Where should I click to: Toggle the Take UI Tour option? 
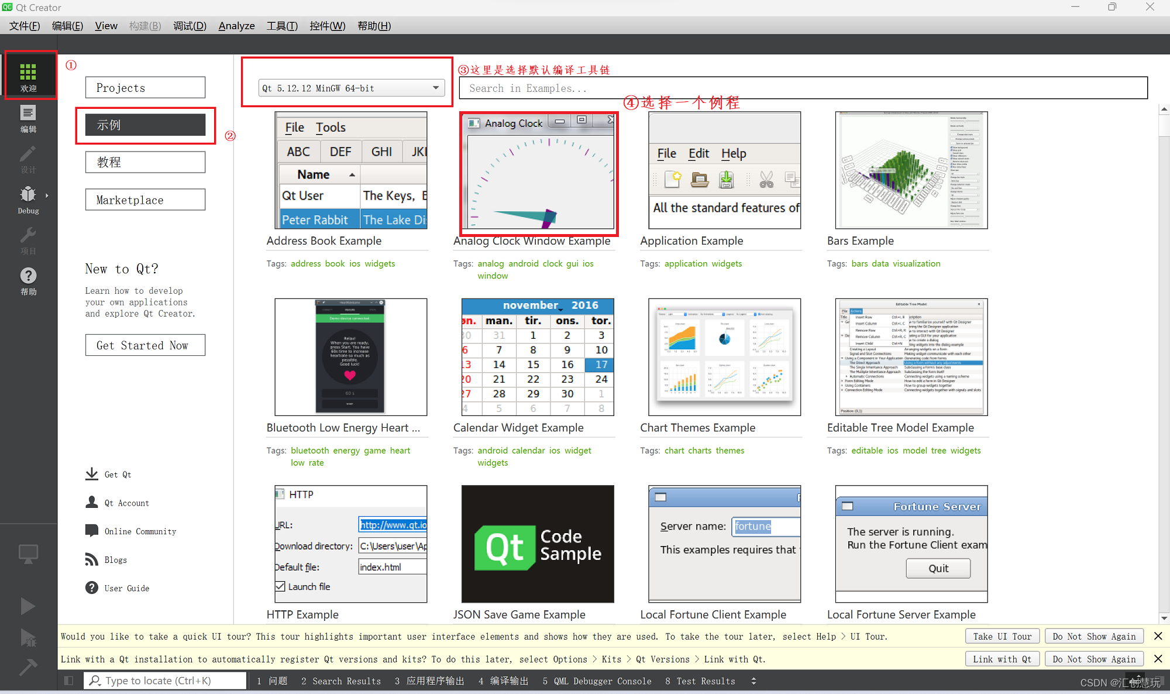click(1002, 636)
